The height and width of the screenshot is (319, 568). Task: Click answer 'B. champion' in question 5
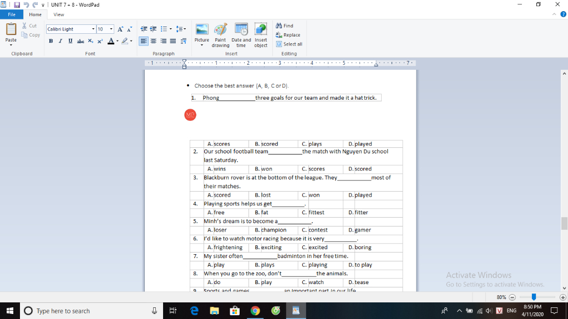pos(270,230)
